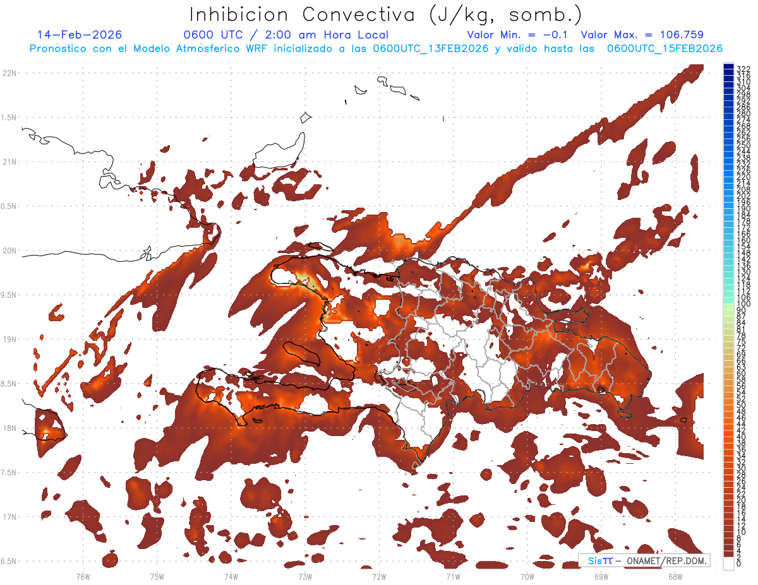Click the '10' colorbar value
Image resolution: width=758 pixels, height=585 pixels.
click(x=741, y=531)
